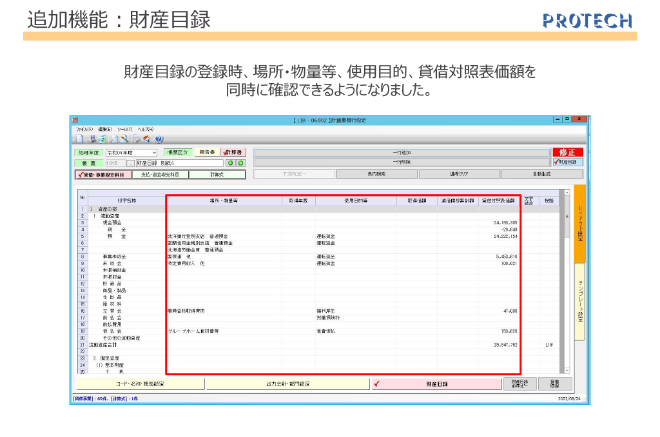Click the save disk icon in toolbar
The width and height of the screenshot is (660, 437).
click(x=92, y=139)
